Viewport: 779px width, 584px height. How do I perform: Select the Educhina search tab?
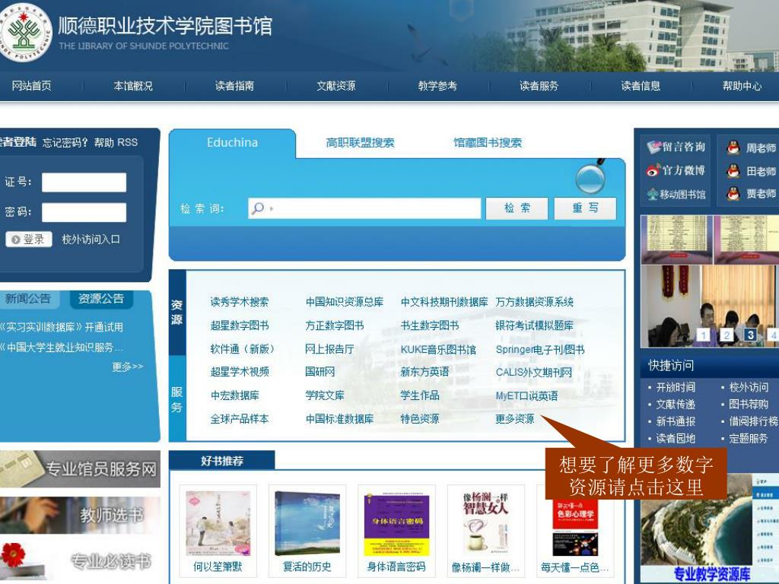(233, 143)
